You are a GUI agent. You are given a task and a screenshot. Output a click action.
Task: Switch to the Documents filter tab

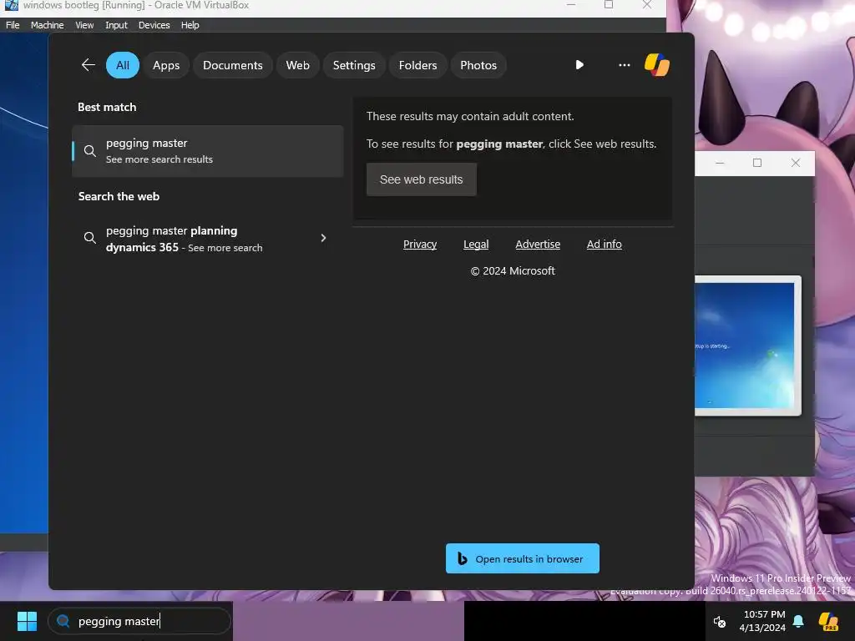[233, 65]
